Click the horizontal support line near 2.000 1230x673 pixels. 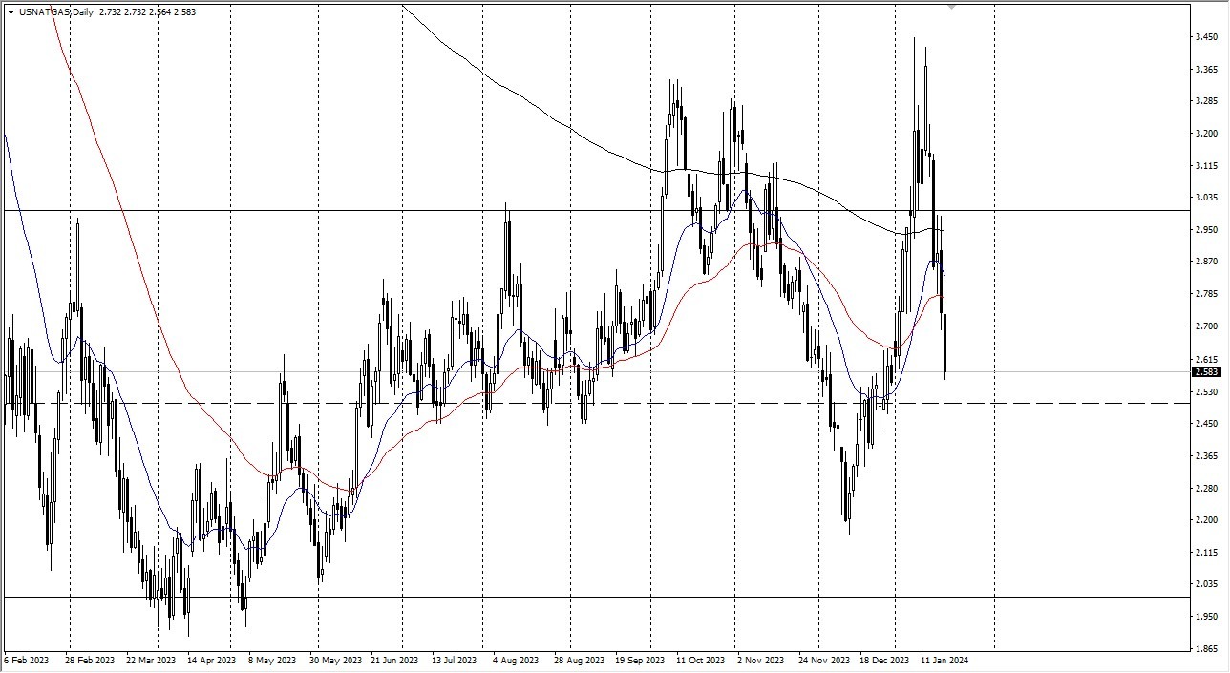(x=477, y=596)
